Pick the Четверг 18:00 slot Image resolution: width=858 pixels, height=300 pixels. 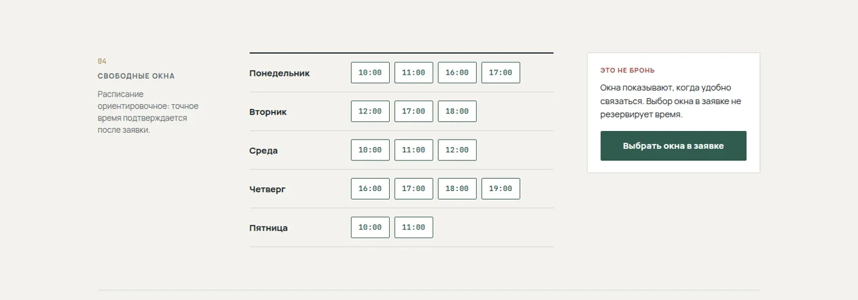(457, 189)
